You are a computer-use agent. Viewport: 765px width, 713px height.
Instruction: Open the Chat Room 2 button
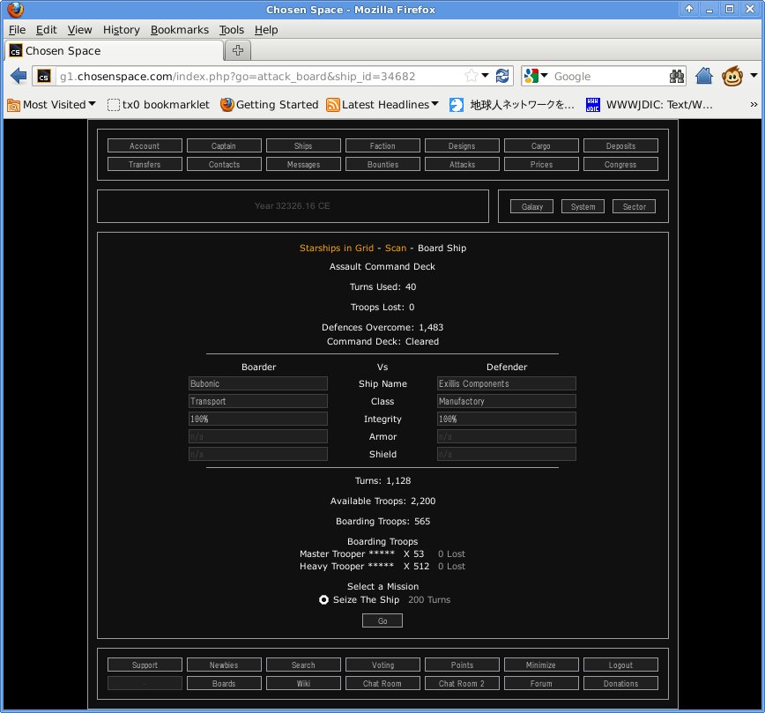[462, 683]
